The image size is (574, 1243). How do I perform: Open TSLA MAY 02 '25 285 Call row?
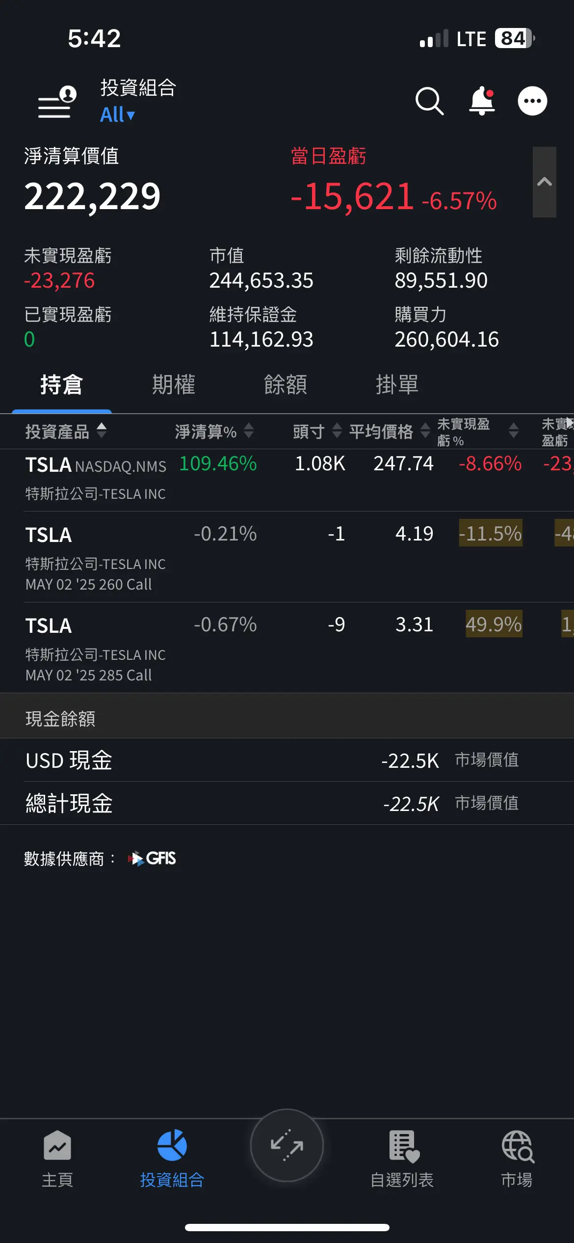96,648
